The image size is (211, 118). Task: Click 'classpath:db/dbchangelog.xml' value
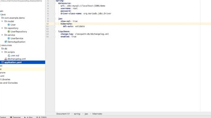coord(92,34)
